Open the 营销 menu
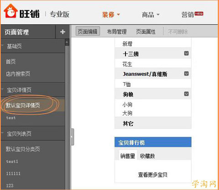The width and height of the screenshot is (219, 190). (x=192, y=15)
